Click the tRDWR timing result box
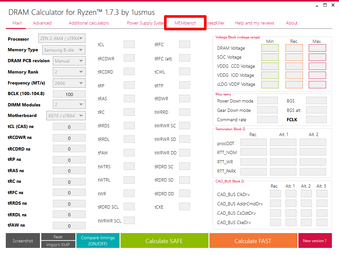This screenshot has height=255, width=339. 185,98
